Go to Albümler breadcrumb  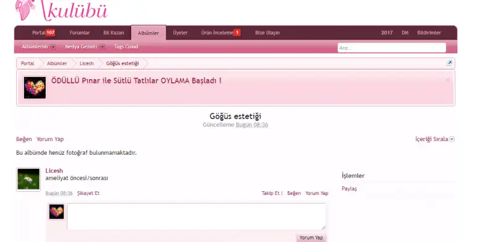pyautogui.click(x=57, y=63)
